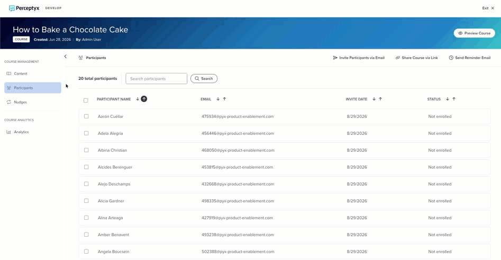Click email 468050@pyx-product-enablement.com

[x=238, y=150]
